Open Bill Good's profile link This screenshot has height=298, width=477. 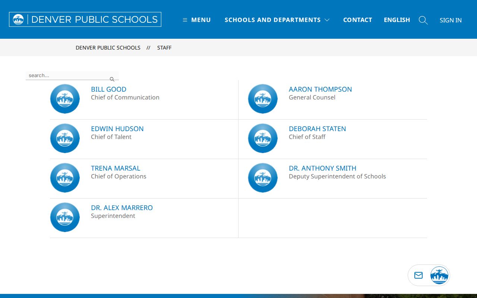[108, 89]
